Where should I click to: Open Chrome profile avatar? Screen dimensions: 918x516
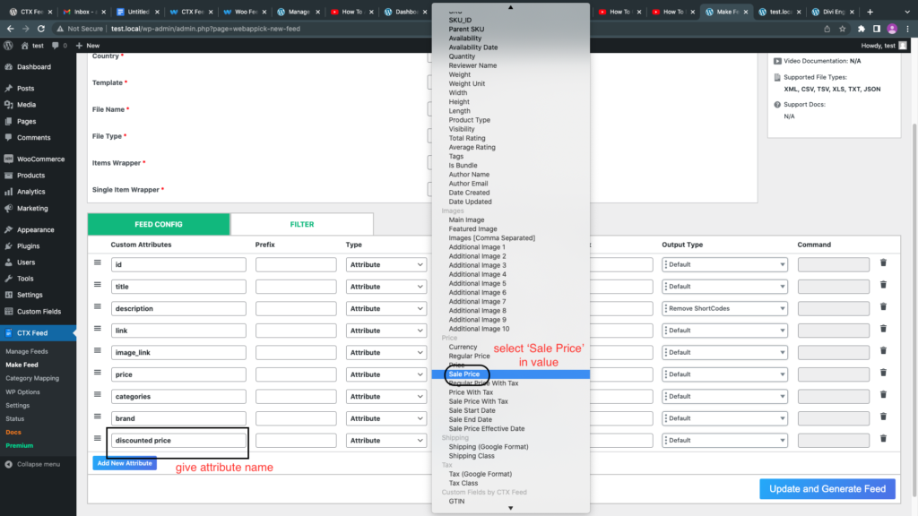pyautogui.click(x=892, y=29)
